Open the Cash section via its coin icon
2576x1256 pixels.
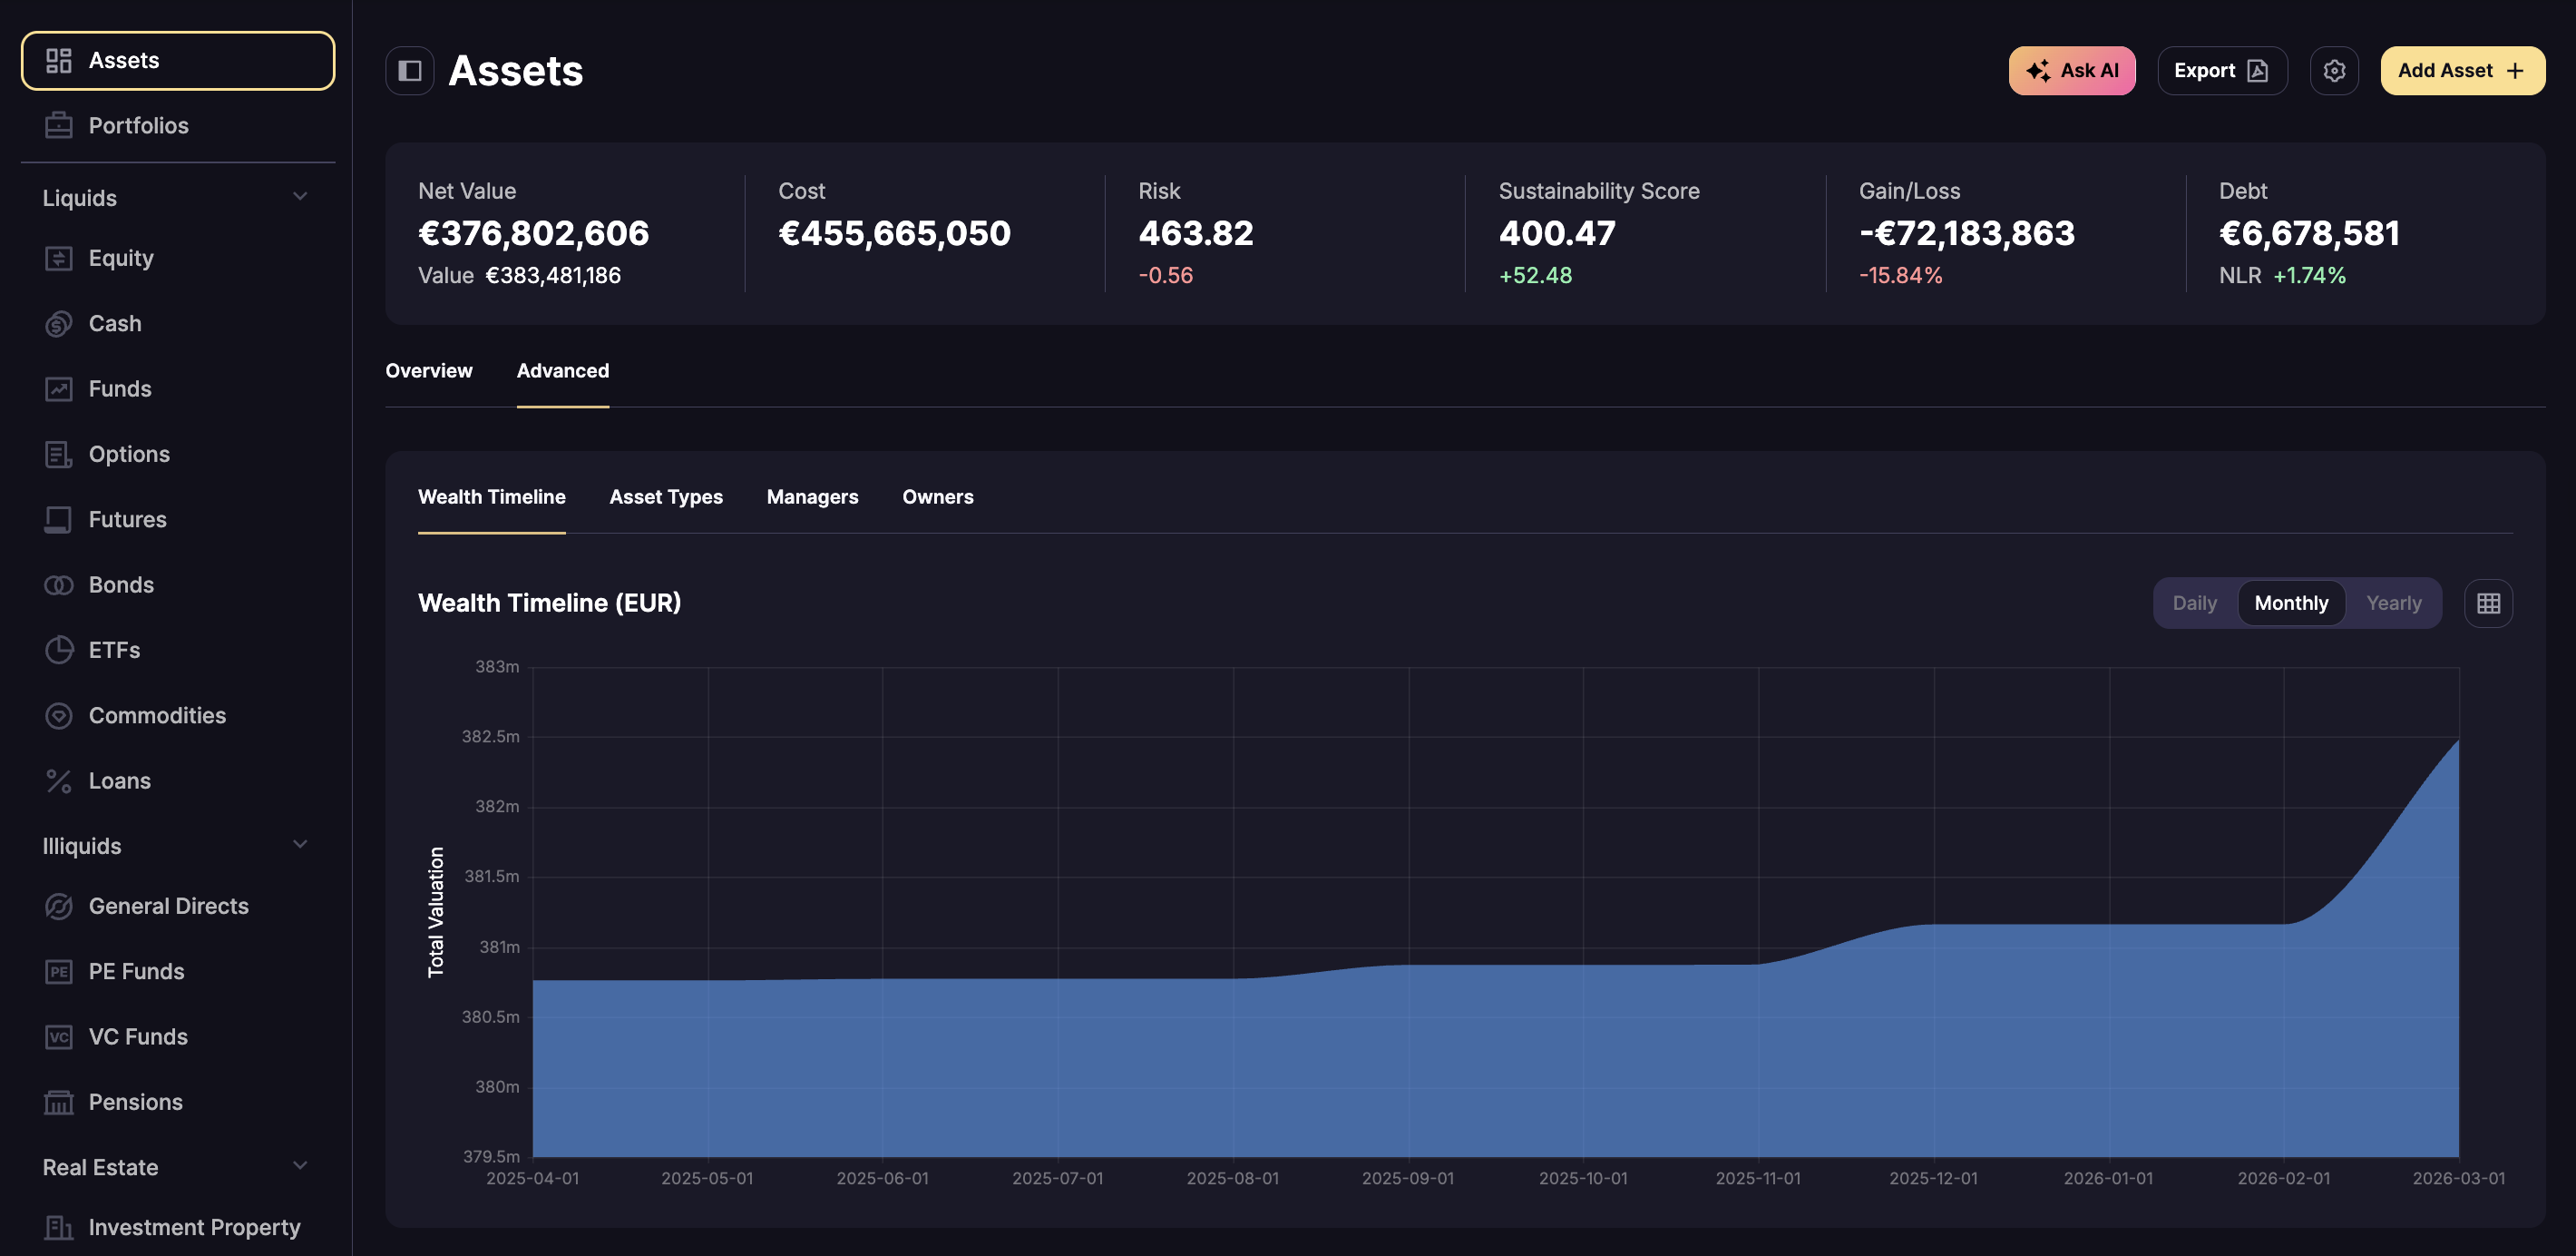[59, 323]
